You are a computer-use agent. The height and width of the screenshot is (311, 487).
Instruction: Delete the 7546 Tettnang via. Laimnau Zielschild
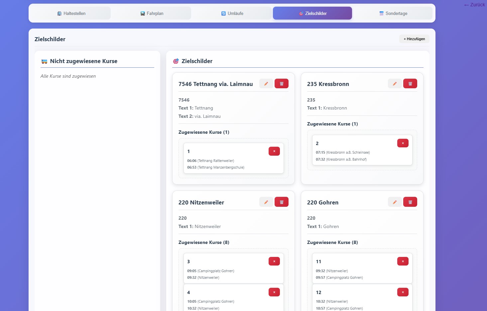tap(281, 83)
